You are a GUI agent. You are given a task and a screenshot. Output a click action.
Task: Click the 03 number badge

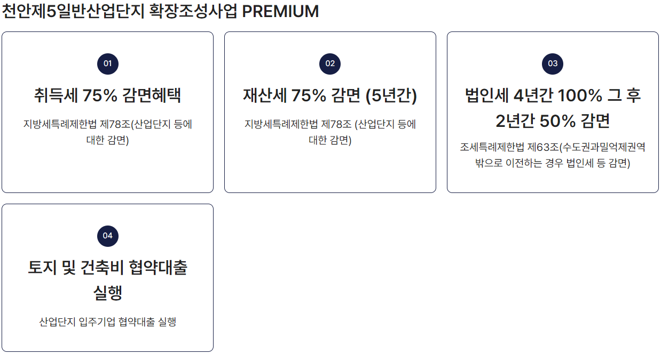pyautogui.click(x=553, y=64)
